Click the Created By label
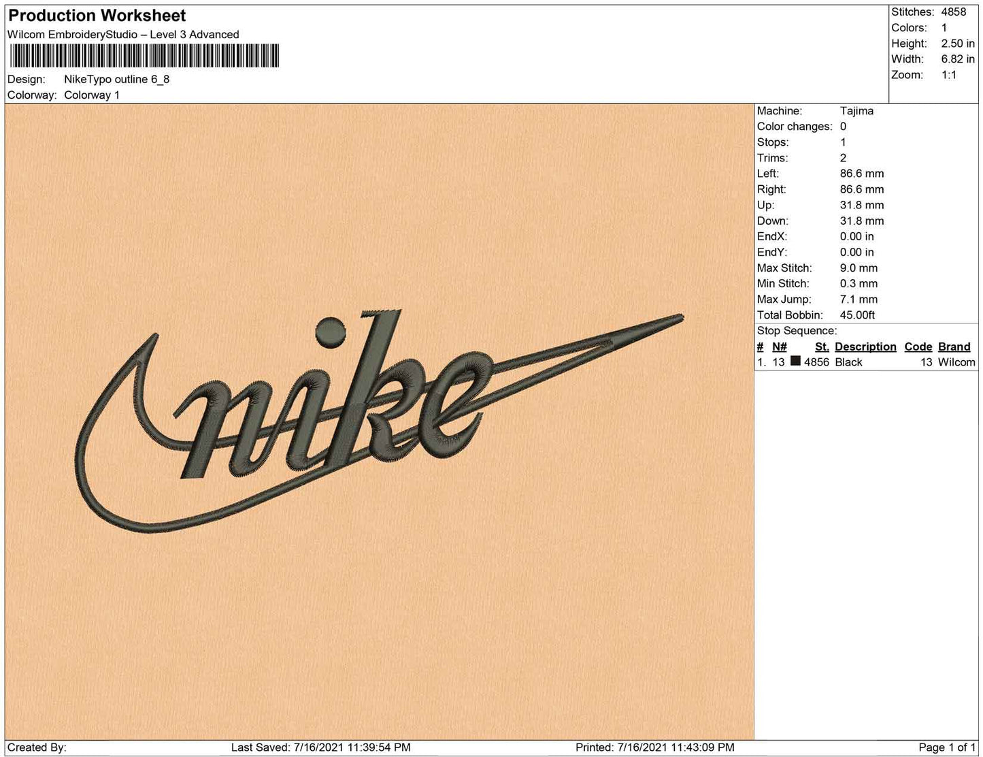 [x=37, y=747]
